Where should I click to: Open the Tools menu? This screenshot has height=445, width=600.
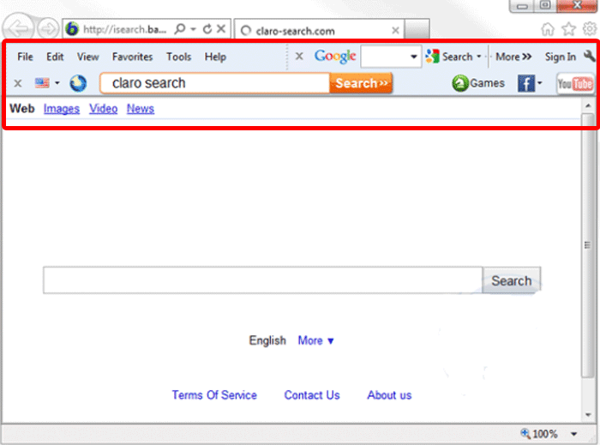178,57
